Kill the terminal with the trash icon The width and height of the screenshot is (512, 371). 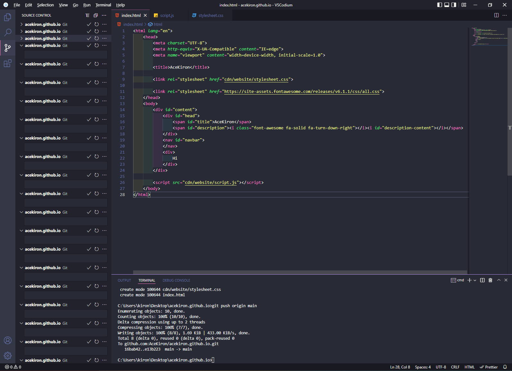(491, 280)
